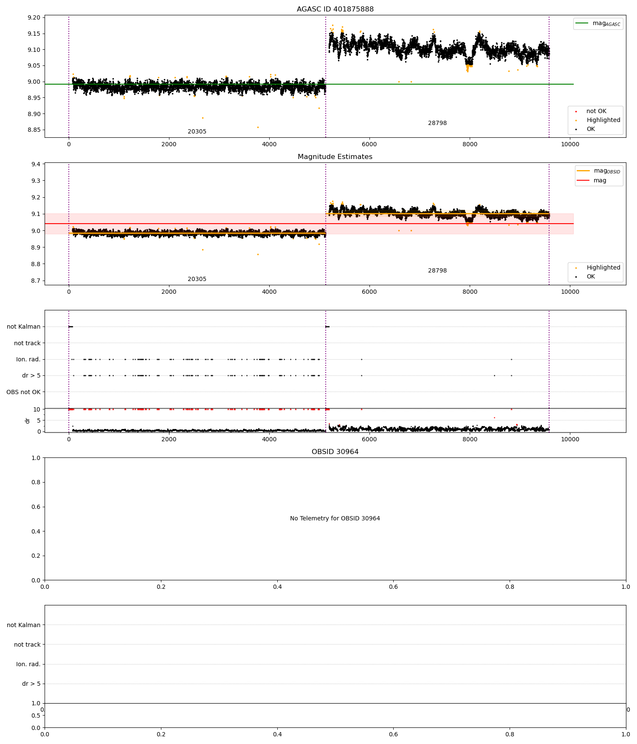Click the 'Magnitude Estimates' plot title
Screen dimensions: 637x744
335,157
